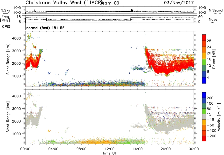Click the '28' power colorbar value
This screenshot has height=155, width=224.
(x=209, y=41)
